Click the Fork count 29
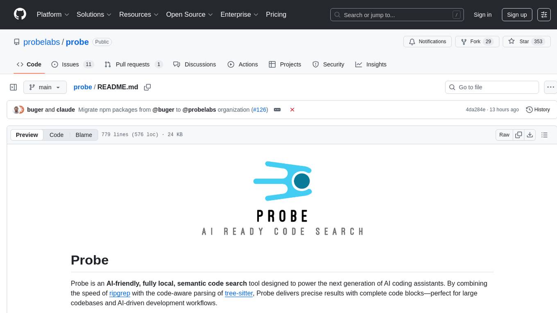This screenshot has width=557, height=313. (x=488, y=42)
